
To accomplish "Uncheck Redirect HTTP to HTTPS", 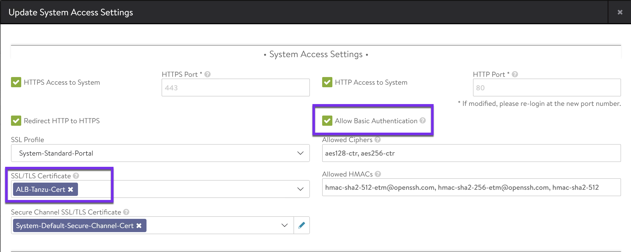I will pyautogui.click(x=16, y=121).
